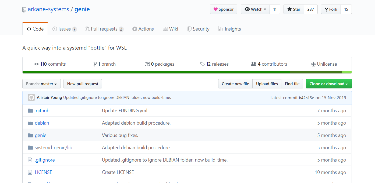Click the releases tag icon
375x183 pixels.
click(202, 64)
